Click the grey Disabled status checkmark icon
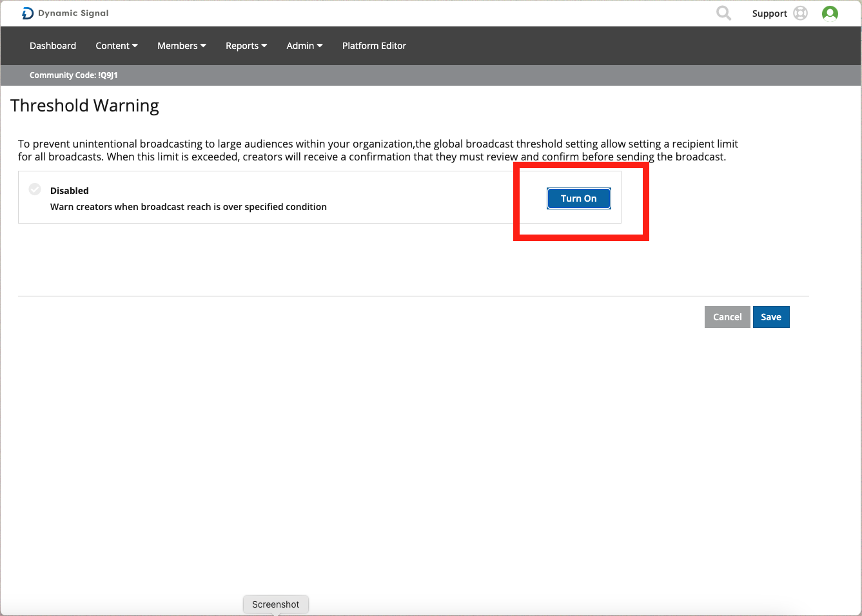The height and width of the screenshot is (616, 862). (35, 189)
